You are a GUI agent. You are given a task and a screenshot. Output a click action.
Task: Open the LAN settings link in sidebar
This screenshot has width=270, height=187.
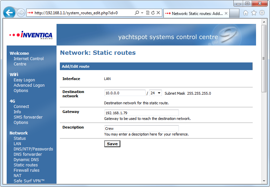click(x=17, y=143)
